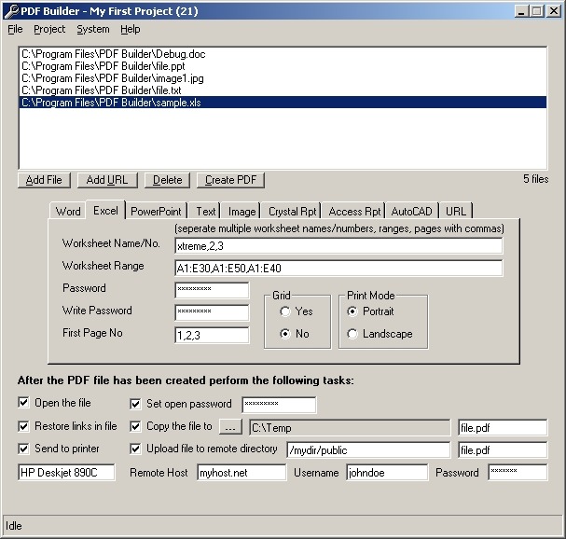566x539 pixels.
Task: Click the open password input field
Action: point(279,405)
